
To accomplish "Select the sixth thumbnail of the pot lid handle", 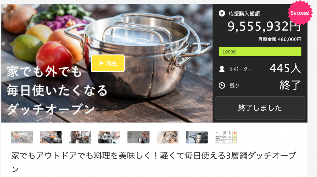I will coord(168,137).
